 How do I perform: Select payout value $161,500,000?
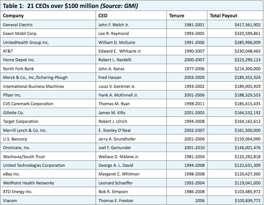247,130
